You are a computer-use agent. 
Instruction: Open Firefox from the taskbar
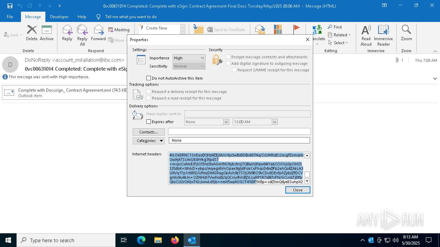175,240
